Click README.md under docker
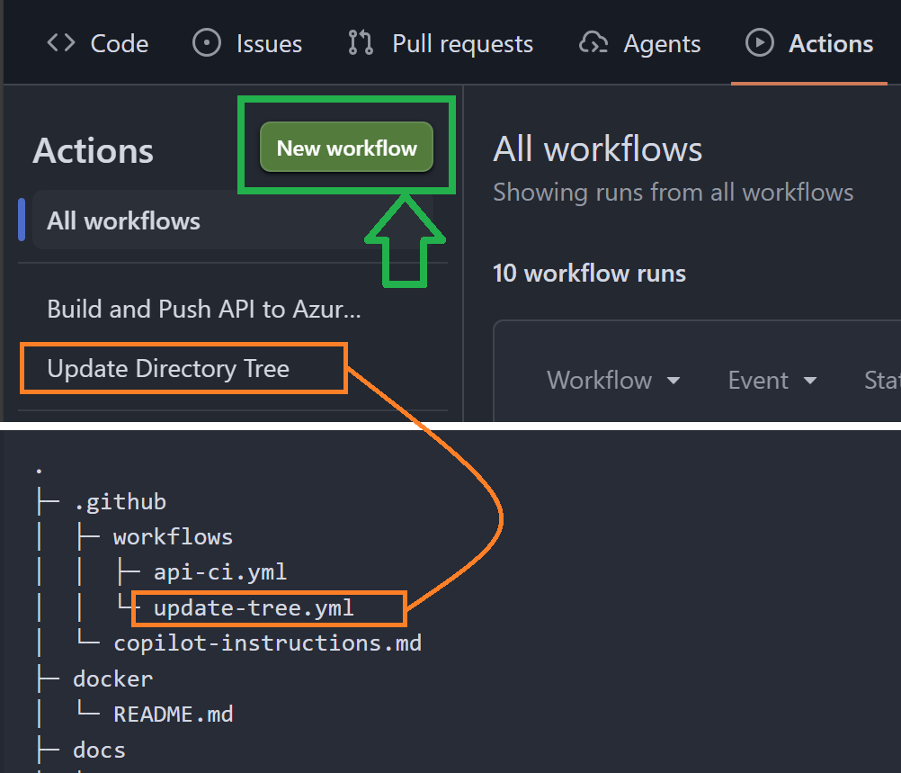Image resolution: width=901 pixels, height=773 pixels. [x=173, y=715]
